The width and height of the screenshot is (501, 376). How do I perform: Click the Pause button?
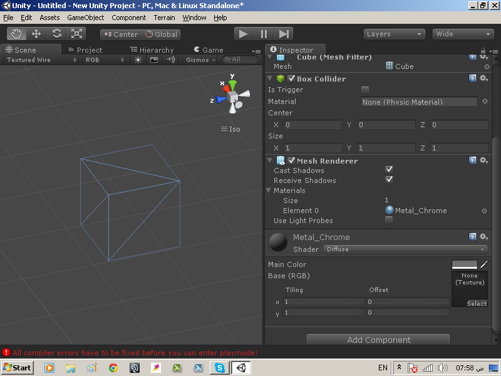point(264,34)
